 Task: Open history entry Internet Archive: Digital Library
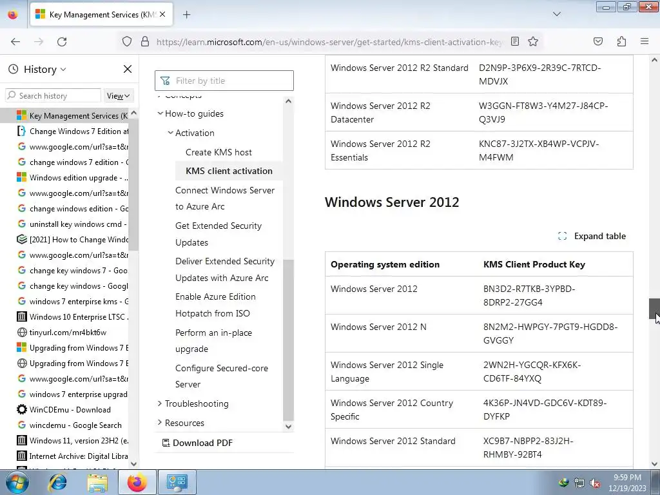click(72, 456)
